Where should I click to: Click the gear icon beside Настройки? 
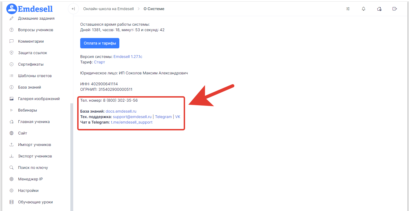[x=11, y=191]
